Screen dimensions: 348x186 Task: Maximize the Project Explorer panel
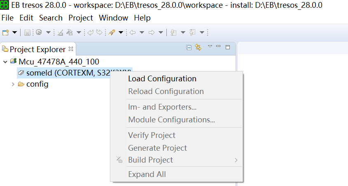[x=228, y=47]
